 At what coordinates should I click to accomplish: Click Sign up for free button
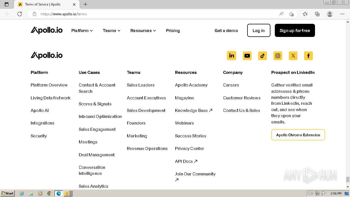(295, 30)
